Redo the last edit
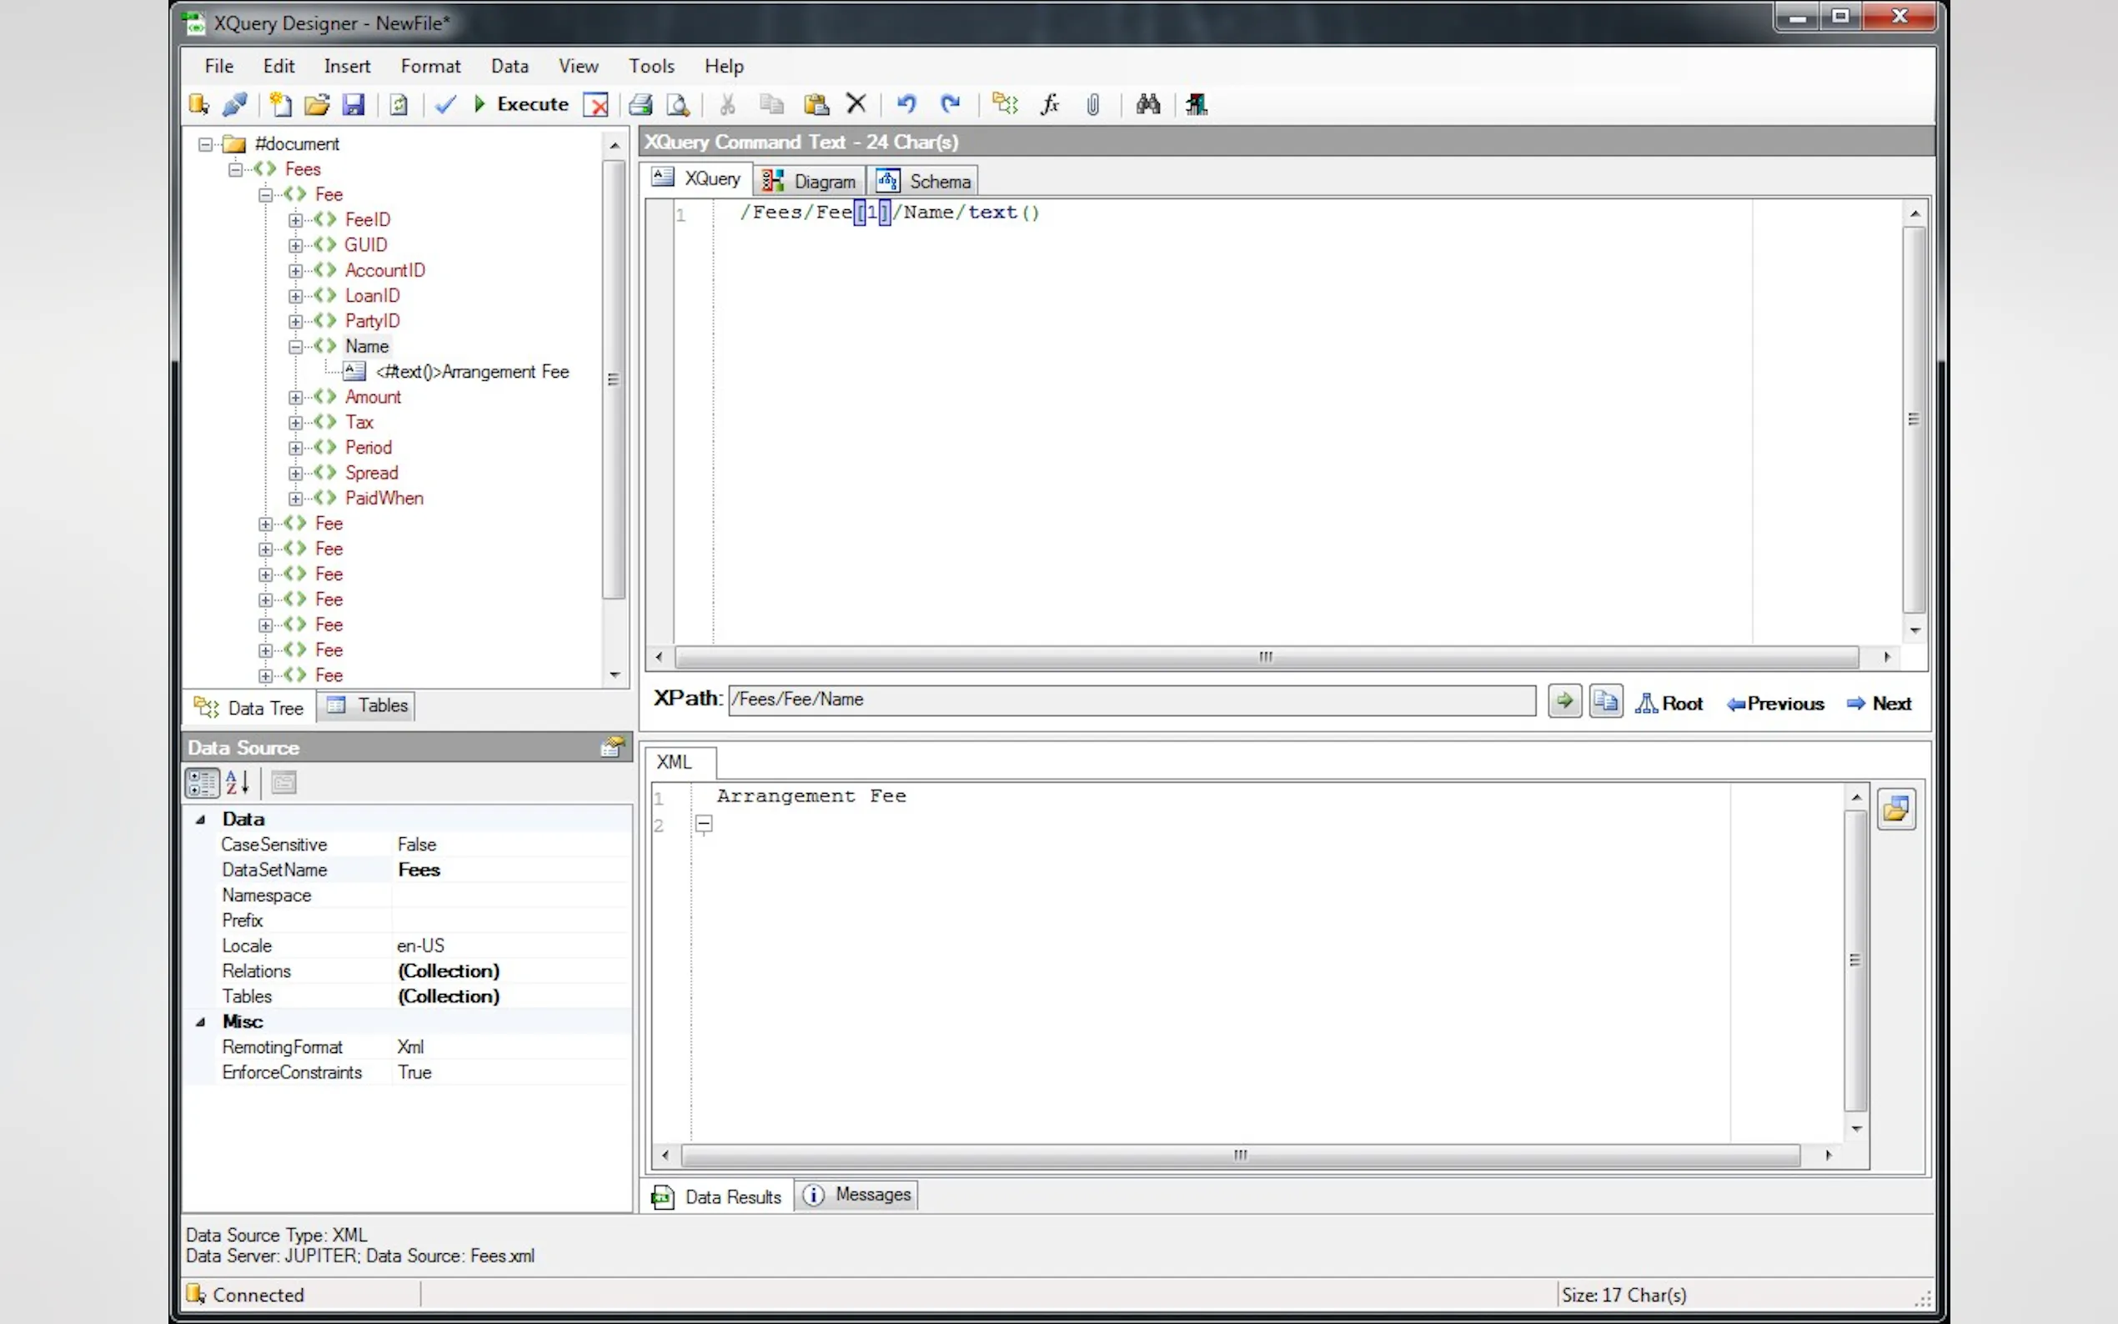 pos(950,104)
